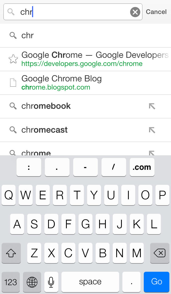Tap the page icon beside Google Chrome Blog

[x=13, y=83]
